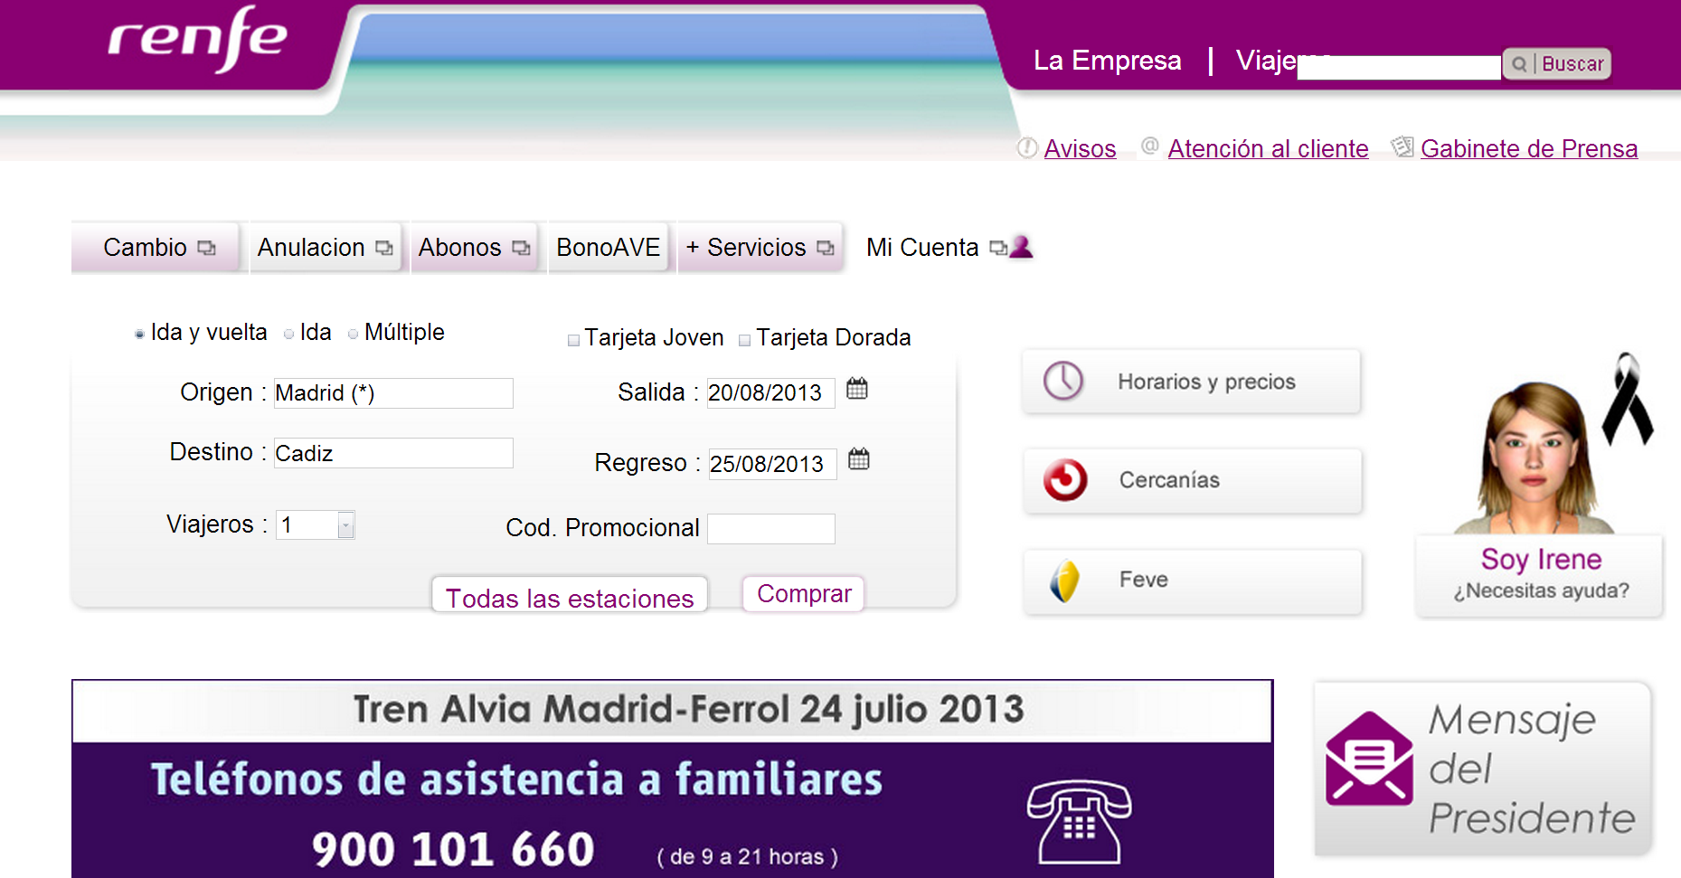Click the header search text box
The image size is (1681, 878).
1399,68
